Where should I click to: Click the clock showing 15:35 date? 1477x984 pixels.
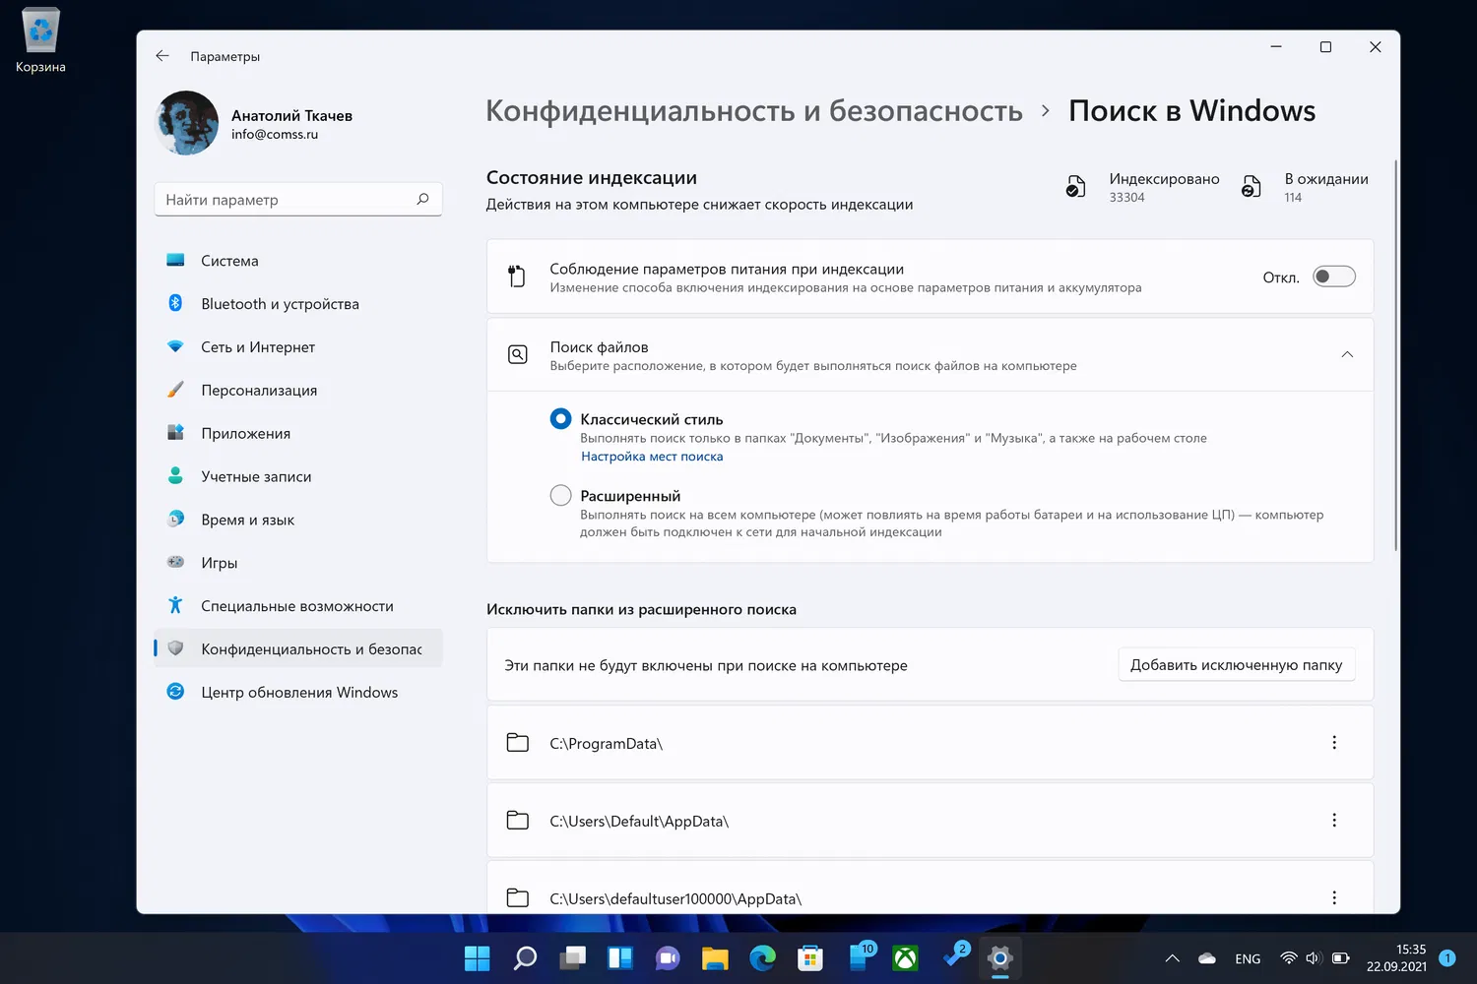click(x=1396, y=957)
